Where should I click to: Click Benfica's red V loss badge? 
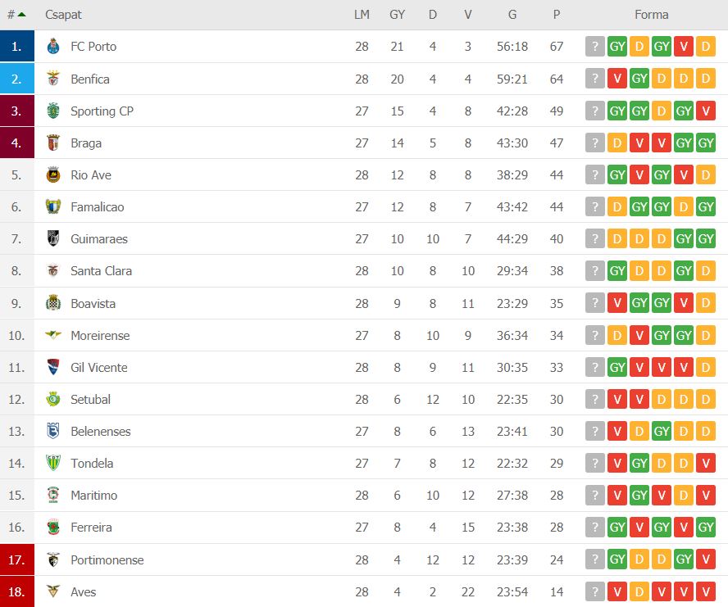pos(617,79)
